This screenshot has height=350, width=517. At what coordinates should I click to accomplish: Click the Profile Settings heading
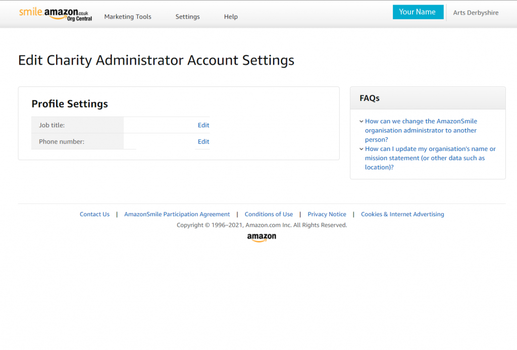click(70, 104)
